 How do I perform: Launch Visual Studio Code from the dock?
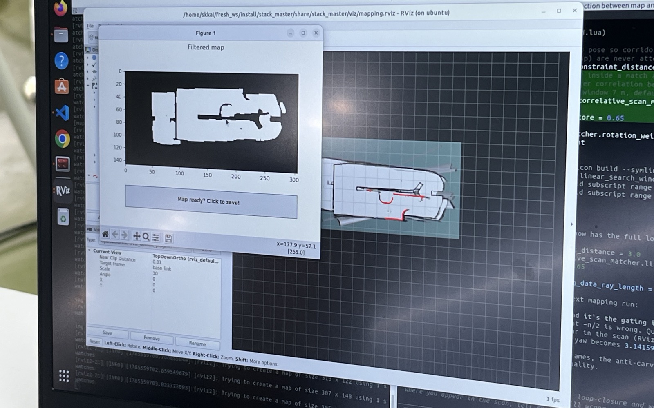click(62, 113)
